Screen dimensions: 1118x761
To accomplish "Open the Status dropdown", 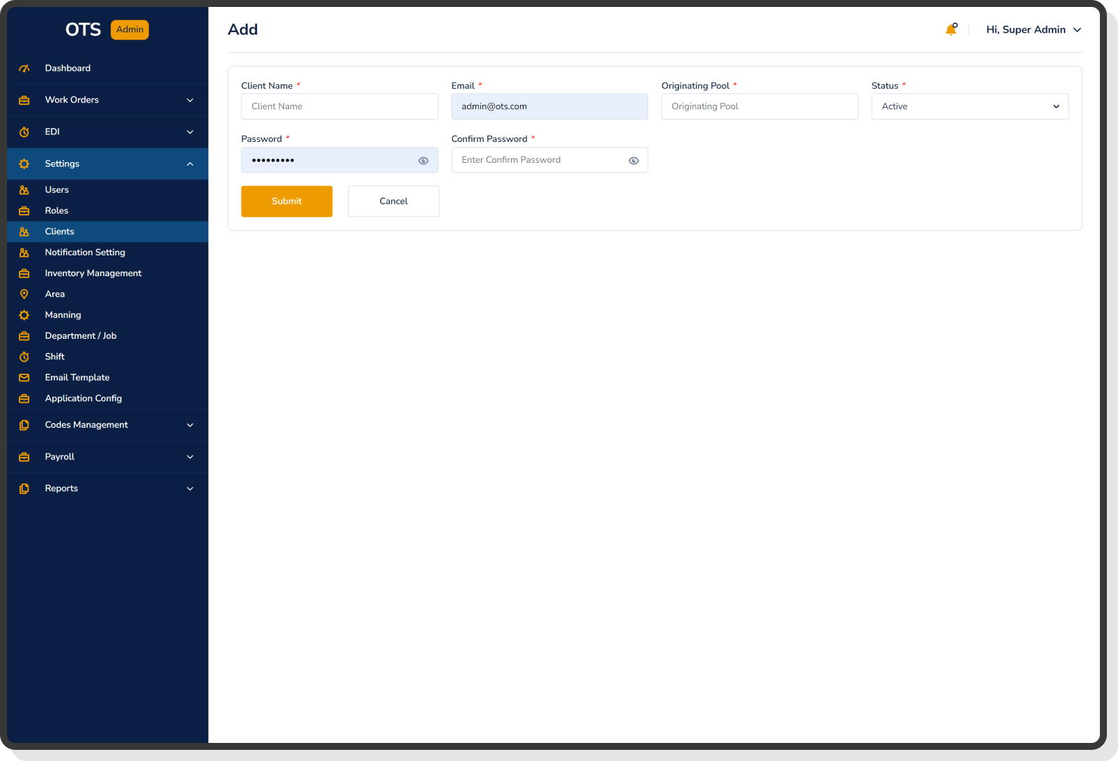I will pyautogui.click(x=969, y=106).
